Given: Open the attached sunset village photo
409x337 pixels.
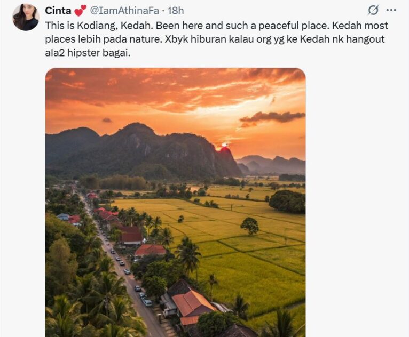Looking at the screenshot, I should tap(175, 202).
